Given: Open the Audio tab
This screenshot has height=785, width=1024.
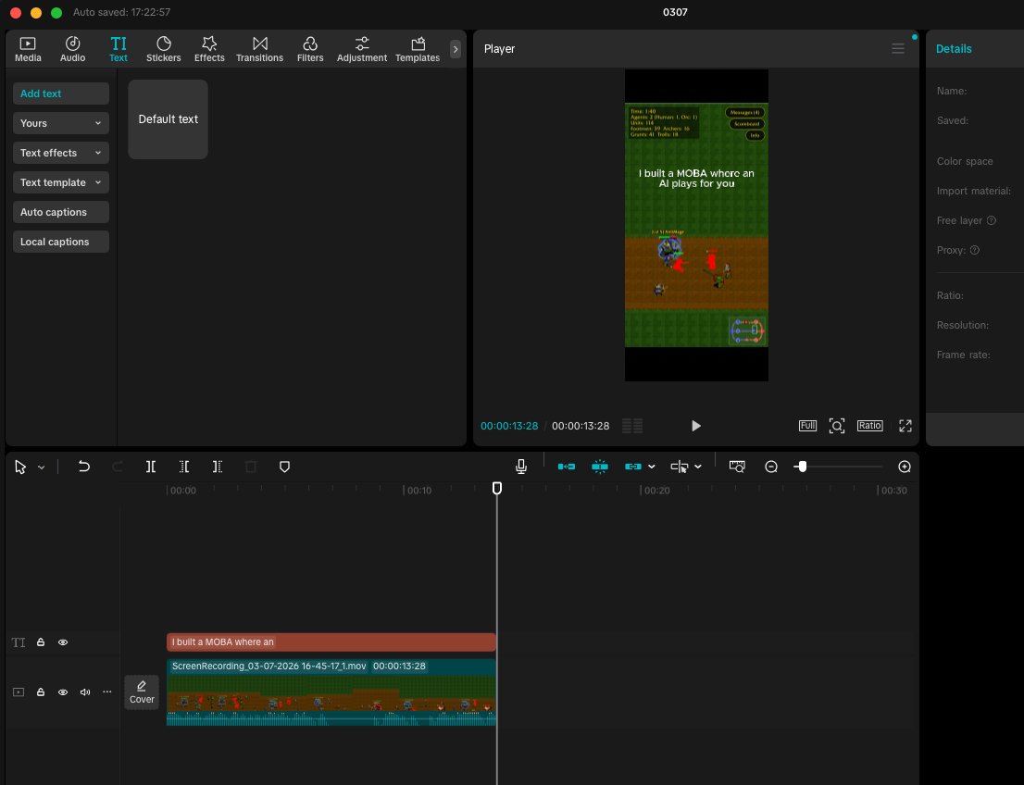Looking at the screenshot, I should [72, 49].
